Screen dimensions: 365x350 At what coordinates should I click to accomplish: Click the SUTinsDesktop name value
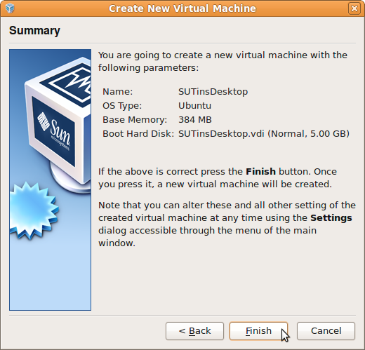point(213,91)
